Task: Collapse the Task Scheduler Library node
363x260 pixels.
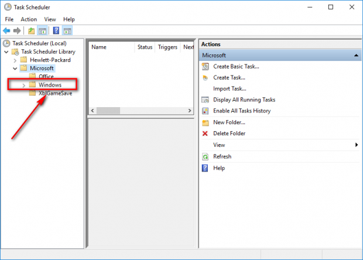Action: pyautogui.click(x=6, y=52)
